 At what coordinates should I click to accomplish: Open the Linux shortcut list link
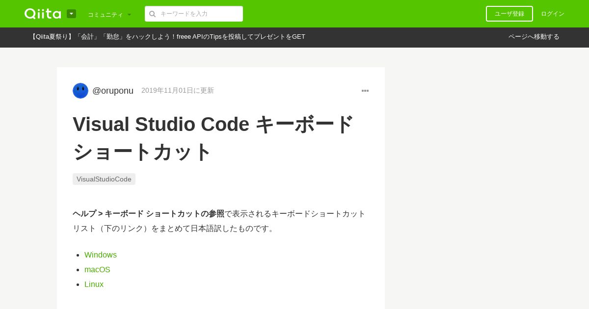click(x=94, y=284)
